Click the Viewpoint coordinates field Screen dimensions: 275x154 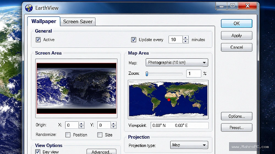click(x=180, y=125)
